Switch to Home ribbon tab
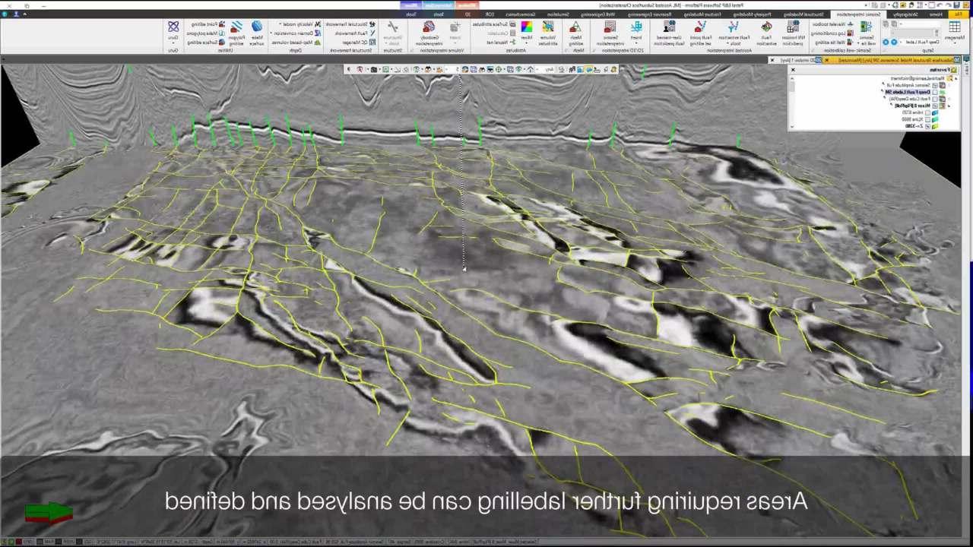 936,14
